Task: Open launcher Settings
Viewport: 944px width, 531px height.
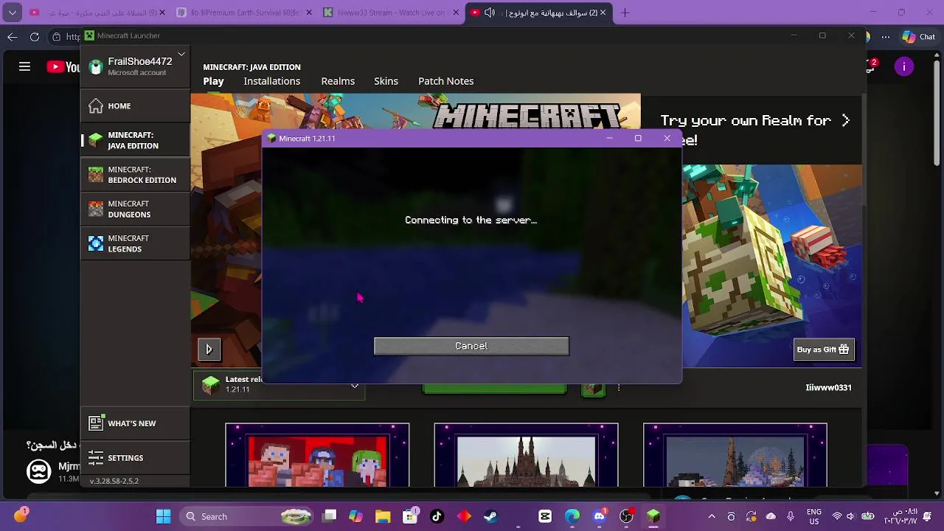Action: (135, 458)
